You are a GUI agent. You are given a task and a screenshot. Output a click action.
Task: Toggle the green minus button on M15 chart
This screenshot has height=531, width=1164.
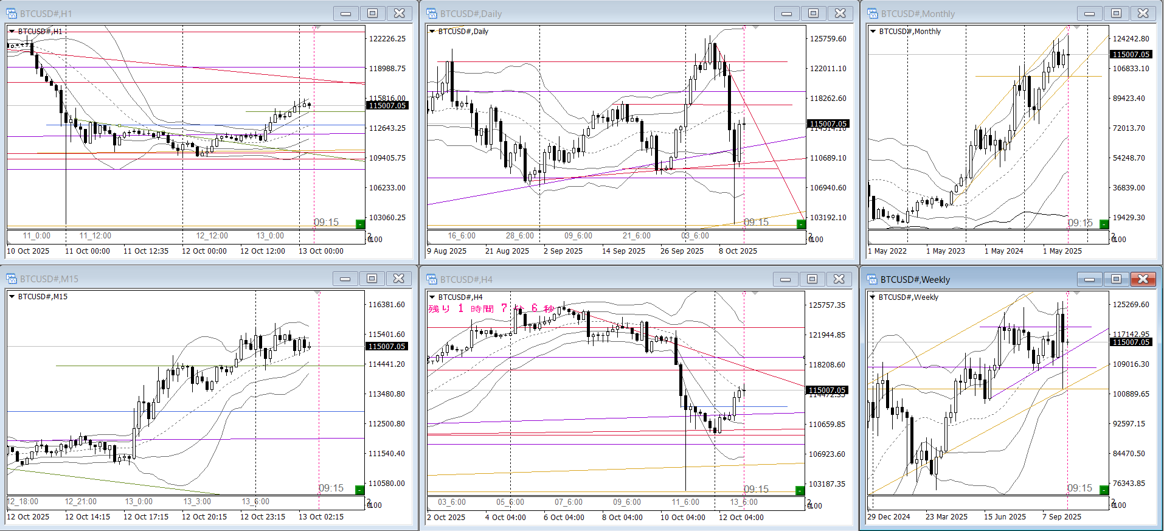359,490
